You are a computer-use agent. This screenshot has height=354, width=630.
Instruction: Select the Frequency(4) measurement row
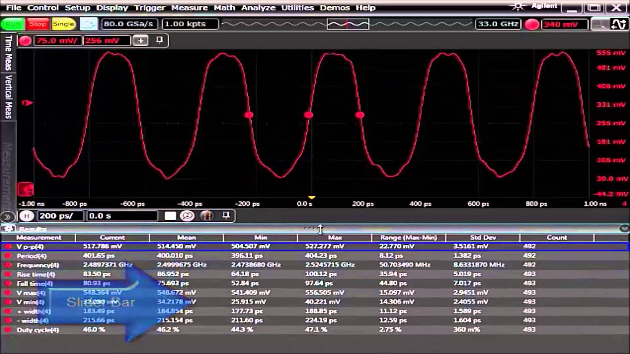click(x=315, y=265)
